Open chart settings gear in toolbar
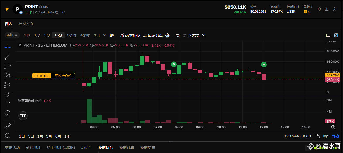 click(x=167, y=35)
